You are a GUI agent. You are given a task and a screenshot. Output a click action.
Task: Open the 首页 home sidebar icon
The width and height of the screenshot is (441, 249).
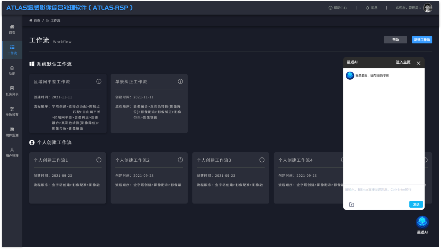[x=12, y=29]
